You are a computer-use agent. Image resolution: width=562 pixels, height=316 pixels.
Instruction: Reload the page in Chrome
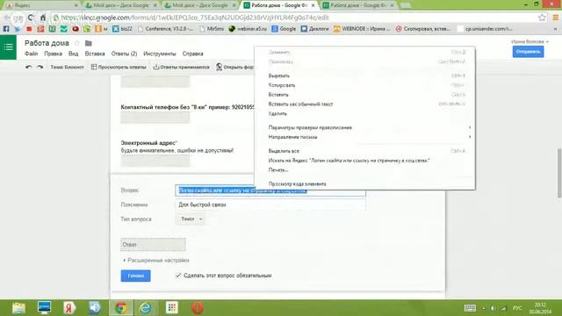pos(31,18)
